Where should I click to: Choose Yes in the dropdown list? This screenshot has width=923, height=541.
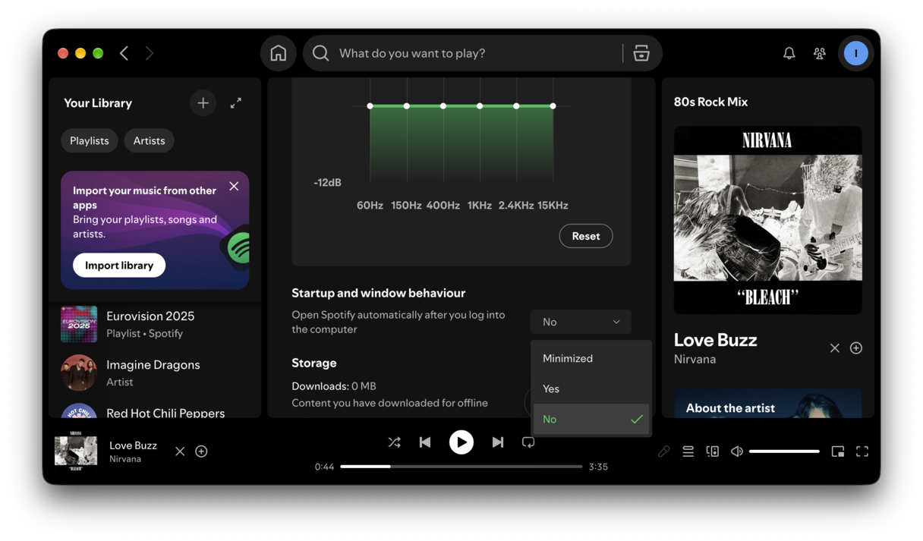tap(591, 388)
